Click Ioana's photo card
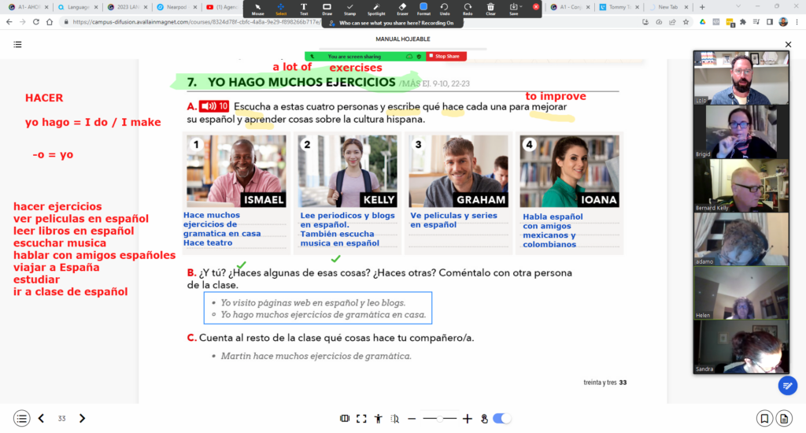Screen dimensions: 806x433 pyautogui.click(x=570, y=172)
